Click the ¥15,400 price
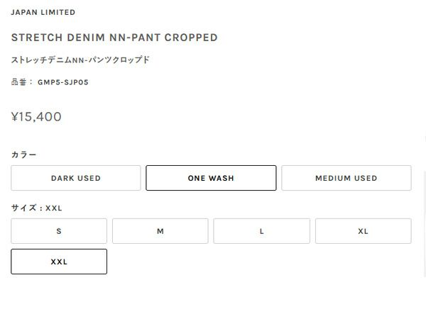Image resolution: width=426 pixels, height=319 pixels. (x=36, y=117)
